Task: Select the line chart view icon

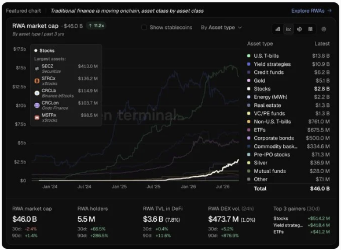Action: [288, 29]
